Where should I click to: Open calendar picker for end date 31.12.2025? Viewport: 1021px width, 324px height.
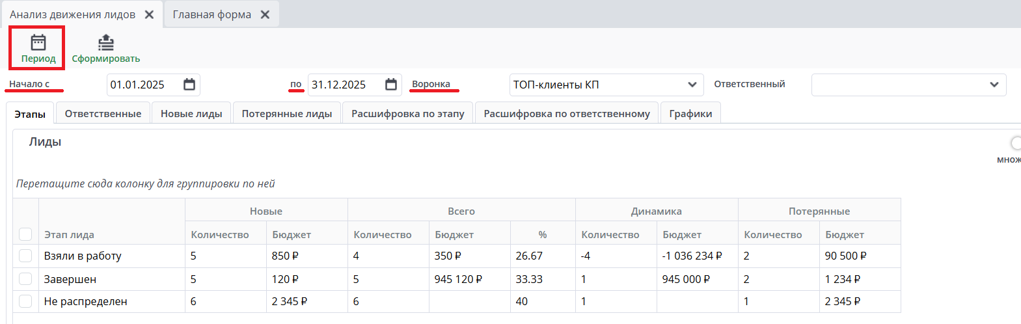click(x=391, y=85)
